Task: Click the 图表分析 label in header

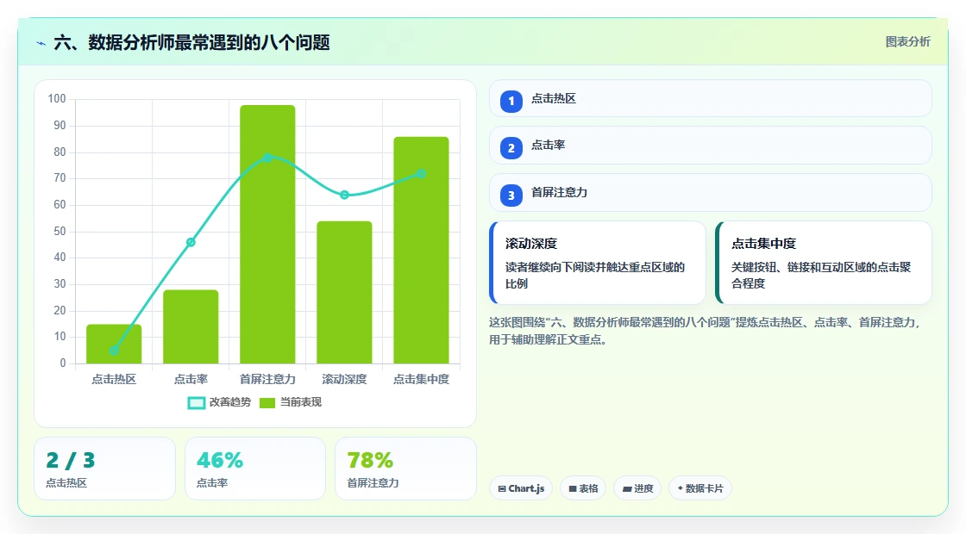Action: tap(907, 42)
